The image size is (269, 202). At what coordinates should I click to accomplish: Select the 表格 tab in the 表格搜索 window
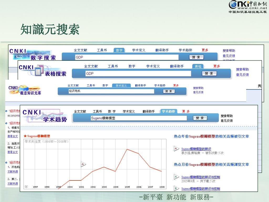(x=198, y=66)
